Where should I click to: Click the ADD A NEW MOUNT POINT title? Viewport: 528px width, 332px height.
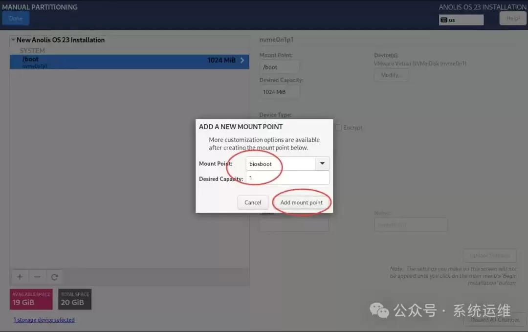tap(241, 127)
